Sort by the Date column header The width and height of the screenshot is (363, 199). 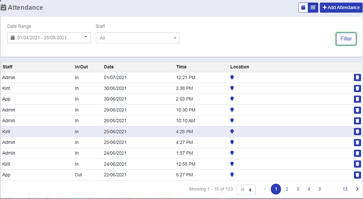[109, 67]
